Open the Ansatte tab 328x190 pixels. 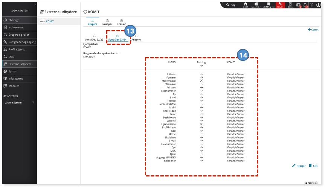(x=136, y=38)
